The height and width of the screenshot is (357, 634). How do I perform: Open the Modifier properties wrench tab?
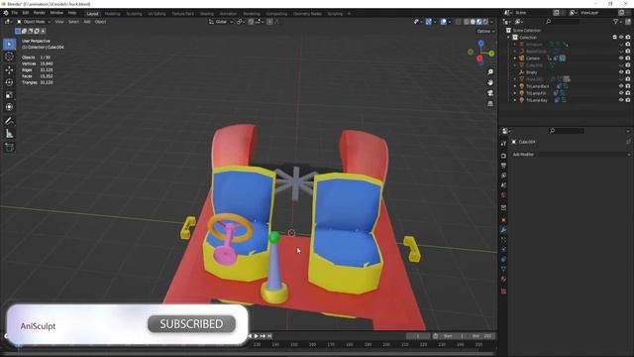point(503,230)
